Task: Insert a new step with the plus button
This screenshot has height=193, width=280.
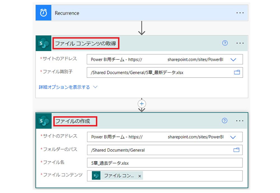Action: [x=142, y=104]
